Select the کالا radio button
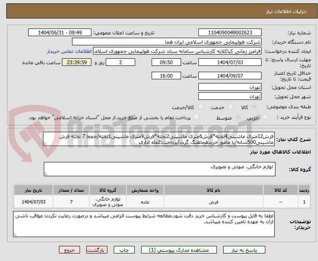The width and height of the screenshot is (318, 261). point(254,107)
